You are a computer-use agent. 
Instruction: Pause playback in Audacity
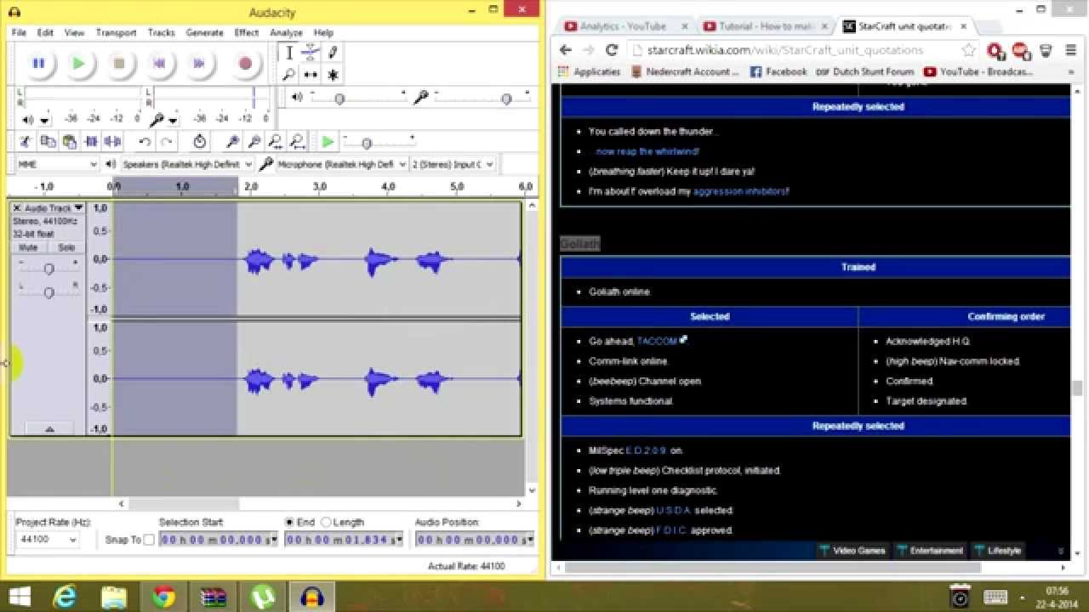[38, 63]
